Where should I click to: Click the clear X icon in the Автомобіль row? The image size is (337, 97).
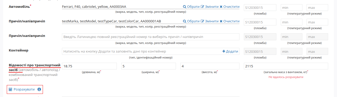pyautogui.click(x=221, y=7)
